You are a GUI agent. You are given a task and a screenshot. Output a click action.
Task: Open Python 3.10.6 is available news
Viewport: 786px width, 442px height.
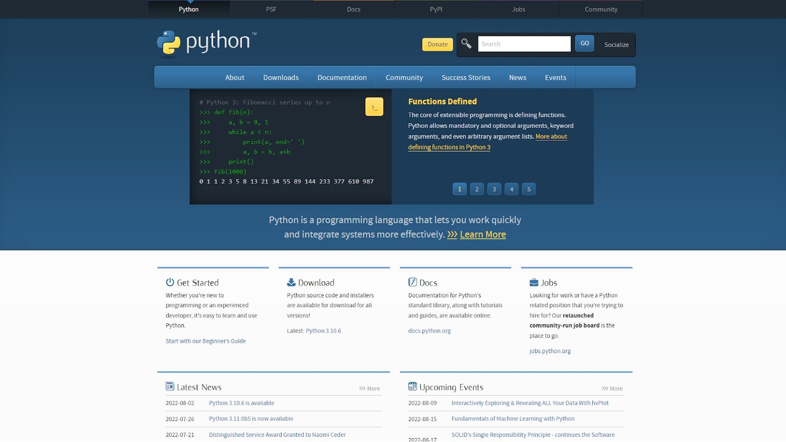pos(242,403)
